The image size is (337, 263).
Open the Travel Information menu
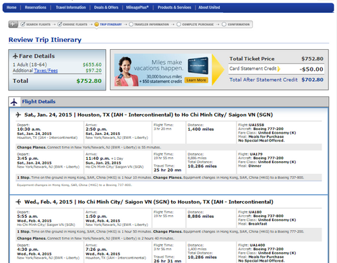(x=71, y=7)
